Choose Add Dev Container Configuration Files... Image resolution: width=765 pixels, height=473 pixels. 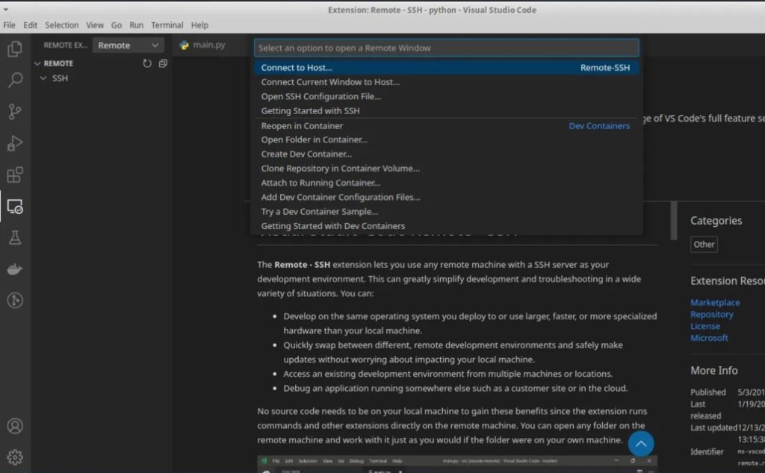(447, 197)
